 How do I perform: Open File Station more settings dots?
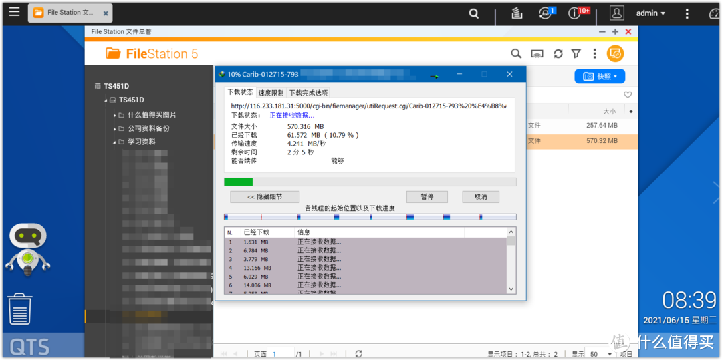594,54
